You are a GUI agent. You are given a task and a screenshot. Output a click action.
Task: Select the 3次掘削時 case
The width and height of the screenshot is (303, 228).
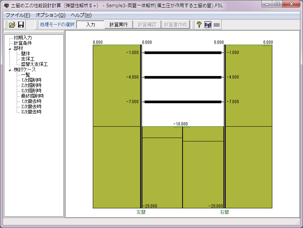31,90
